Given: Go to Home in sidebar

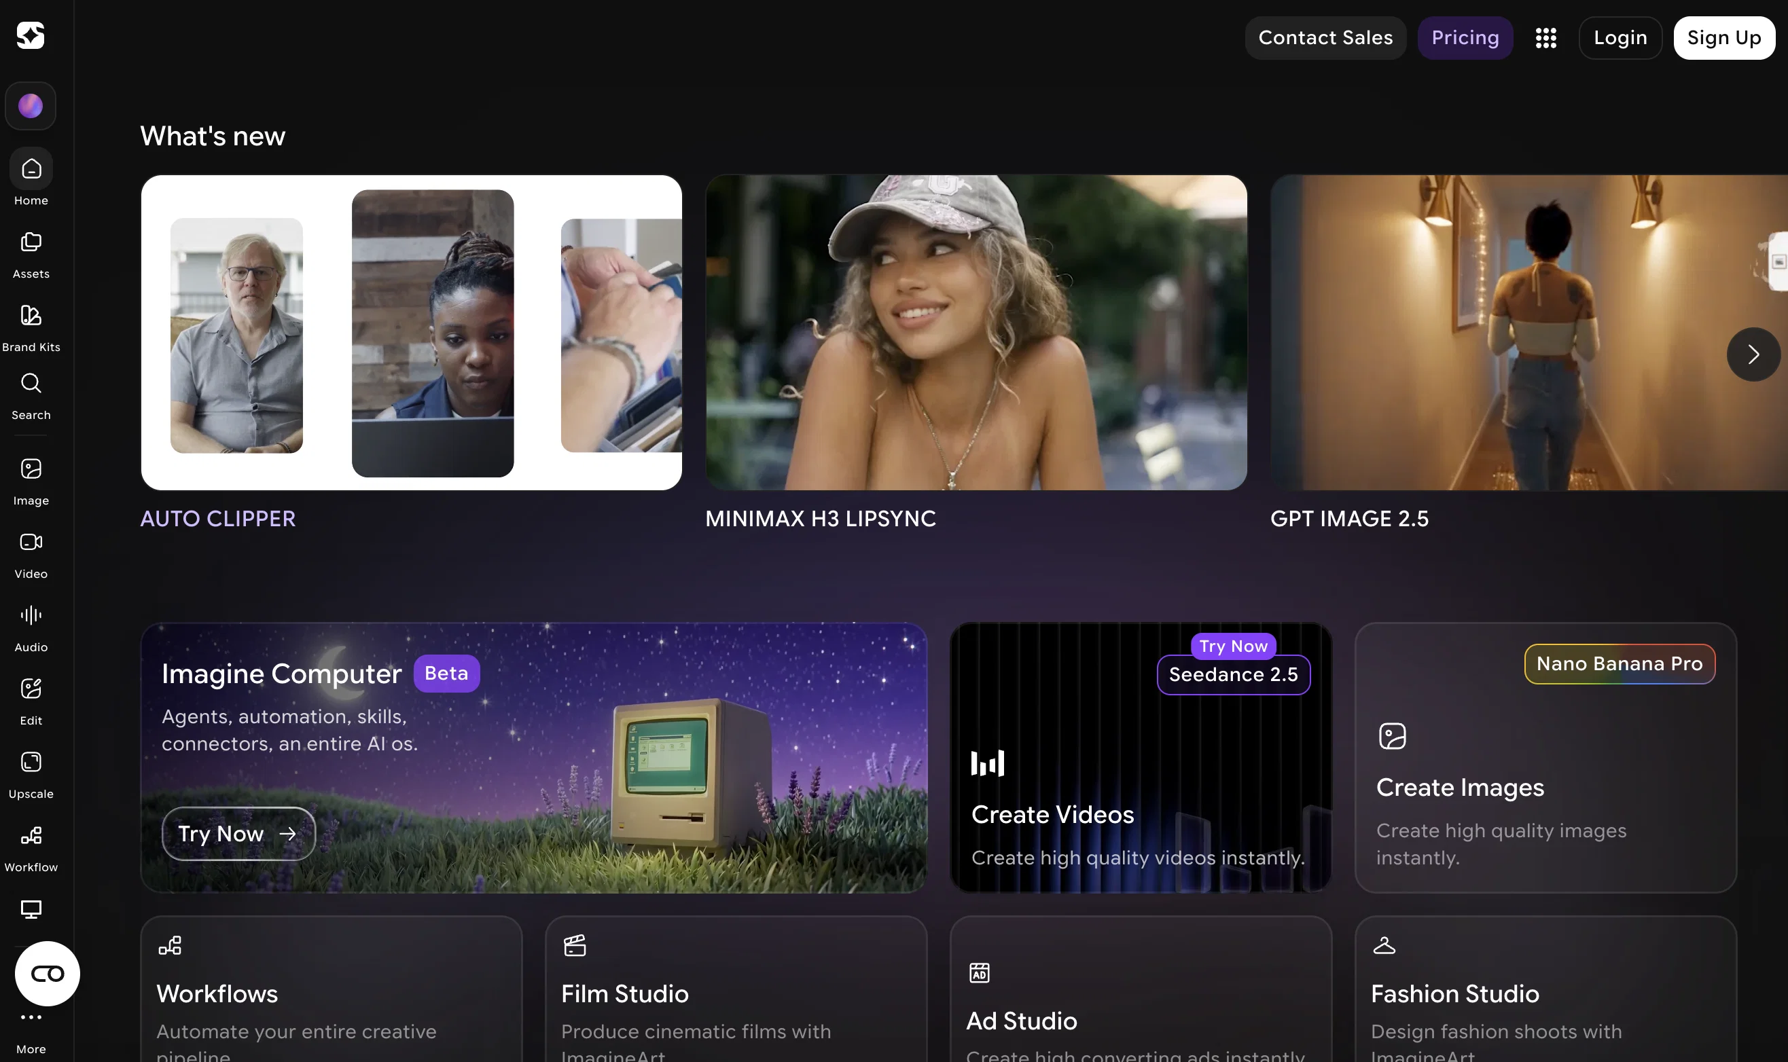Looking at the screenshot, I should [31, 179].
